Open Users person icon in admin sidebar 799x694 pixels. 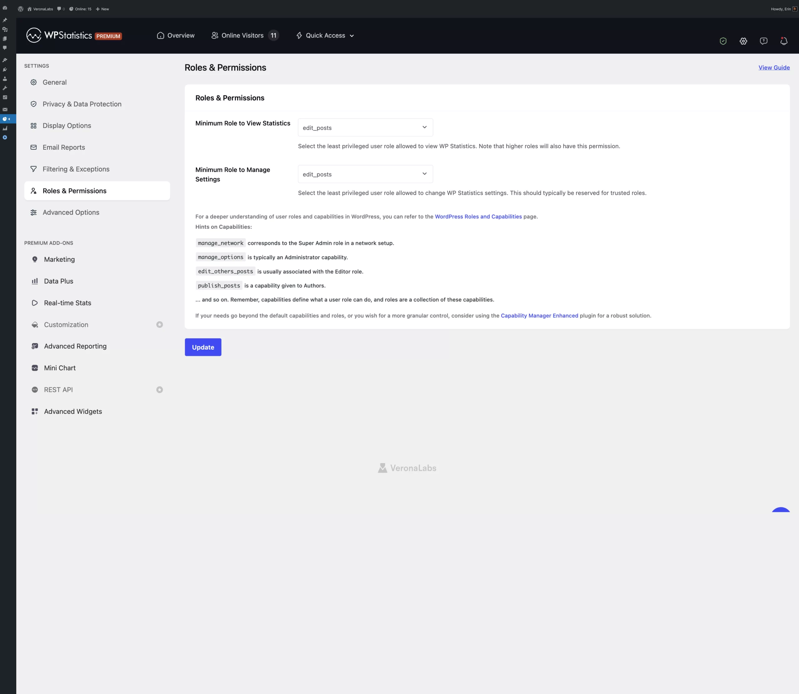(x=5, y=79)
